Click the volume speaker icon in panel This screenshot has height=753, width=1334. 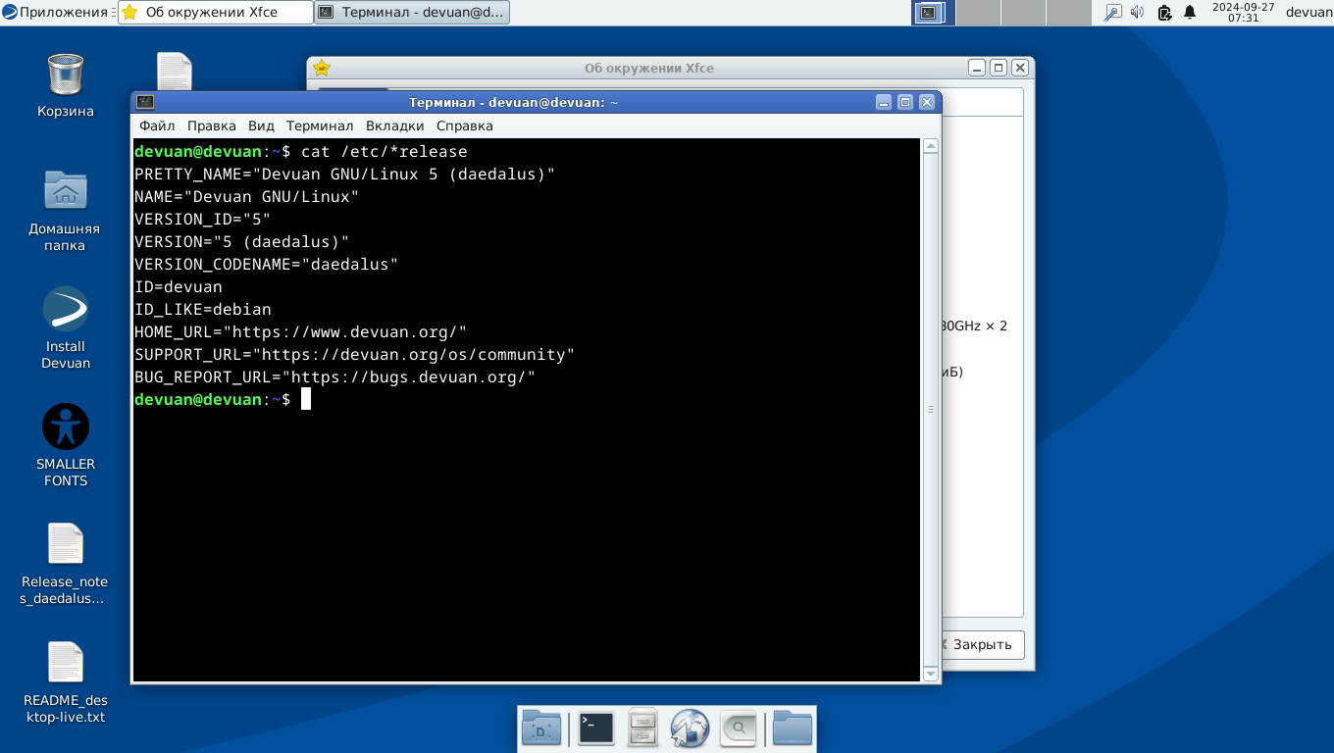coord(1138,13)
